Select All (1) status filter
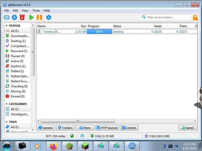 [18, 31]
